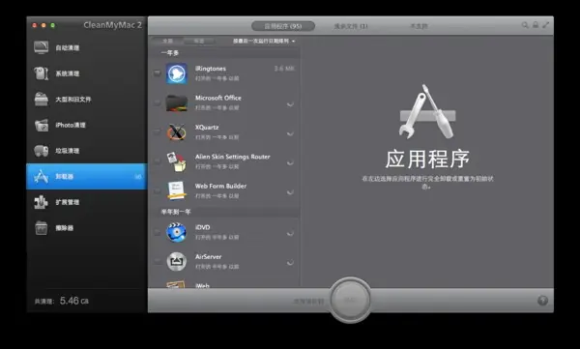
Task: Expand the Microsoft Office row chevron
Action: point(290,104)
